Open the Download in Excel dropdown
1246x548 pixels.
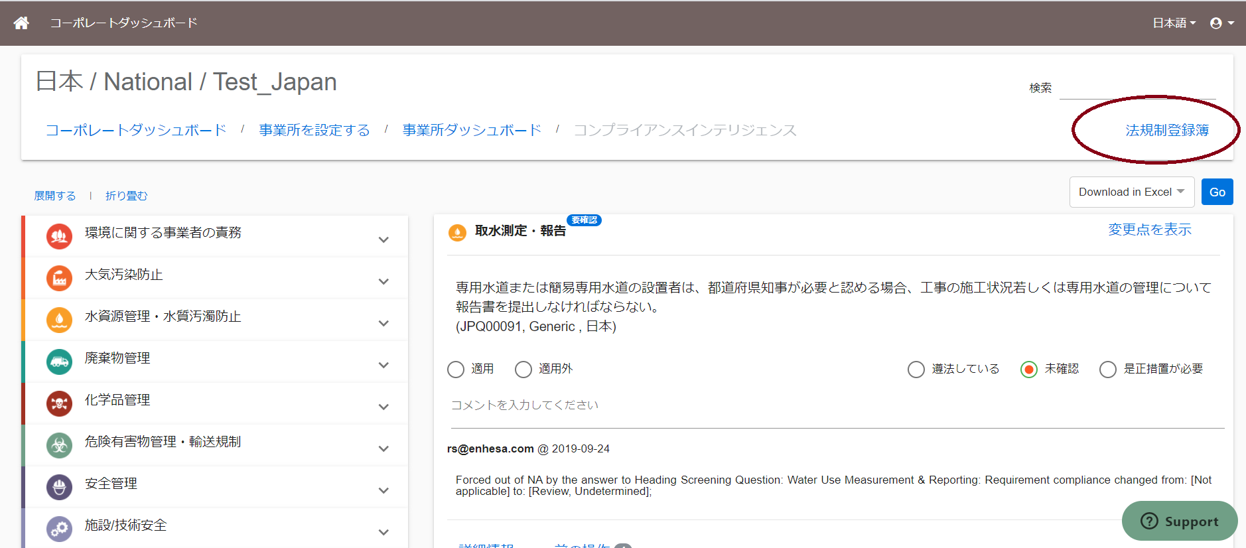pyautogui.click(x=1132, y=192)
